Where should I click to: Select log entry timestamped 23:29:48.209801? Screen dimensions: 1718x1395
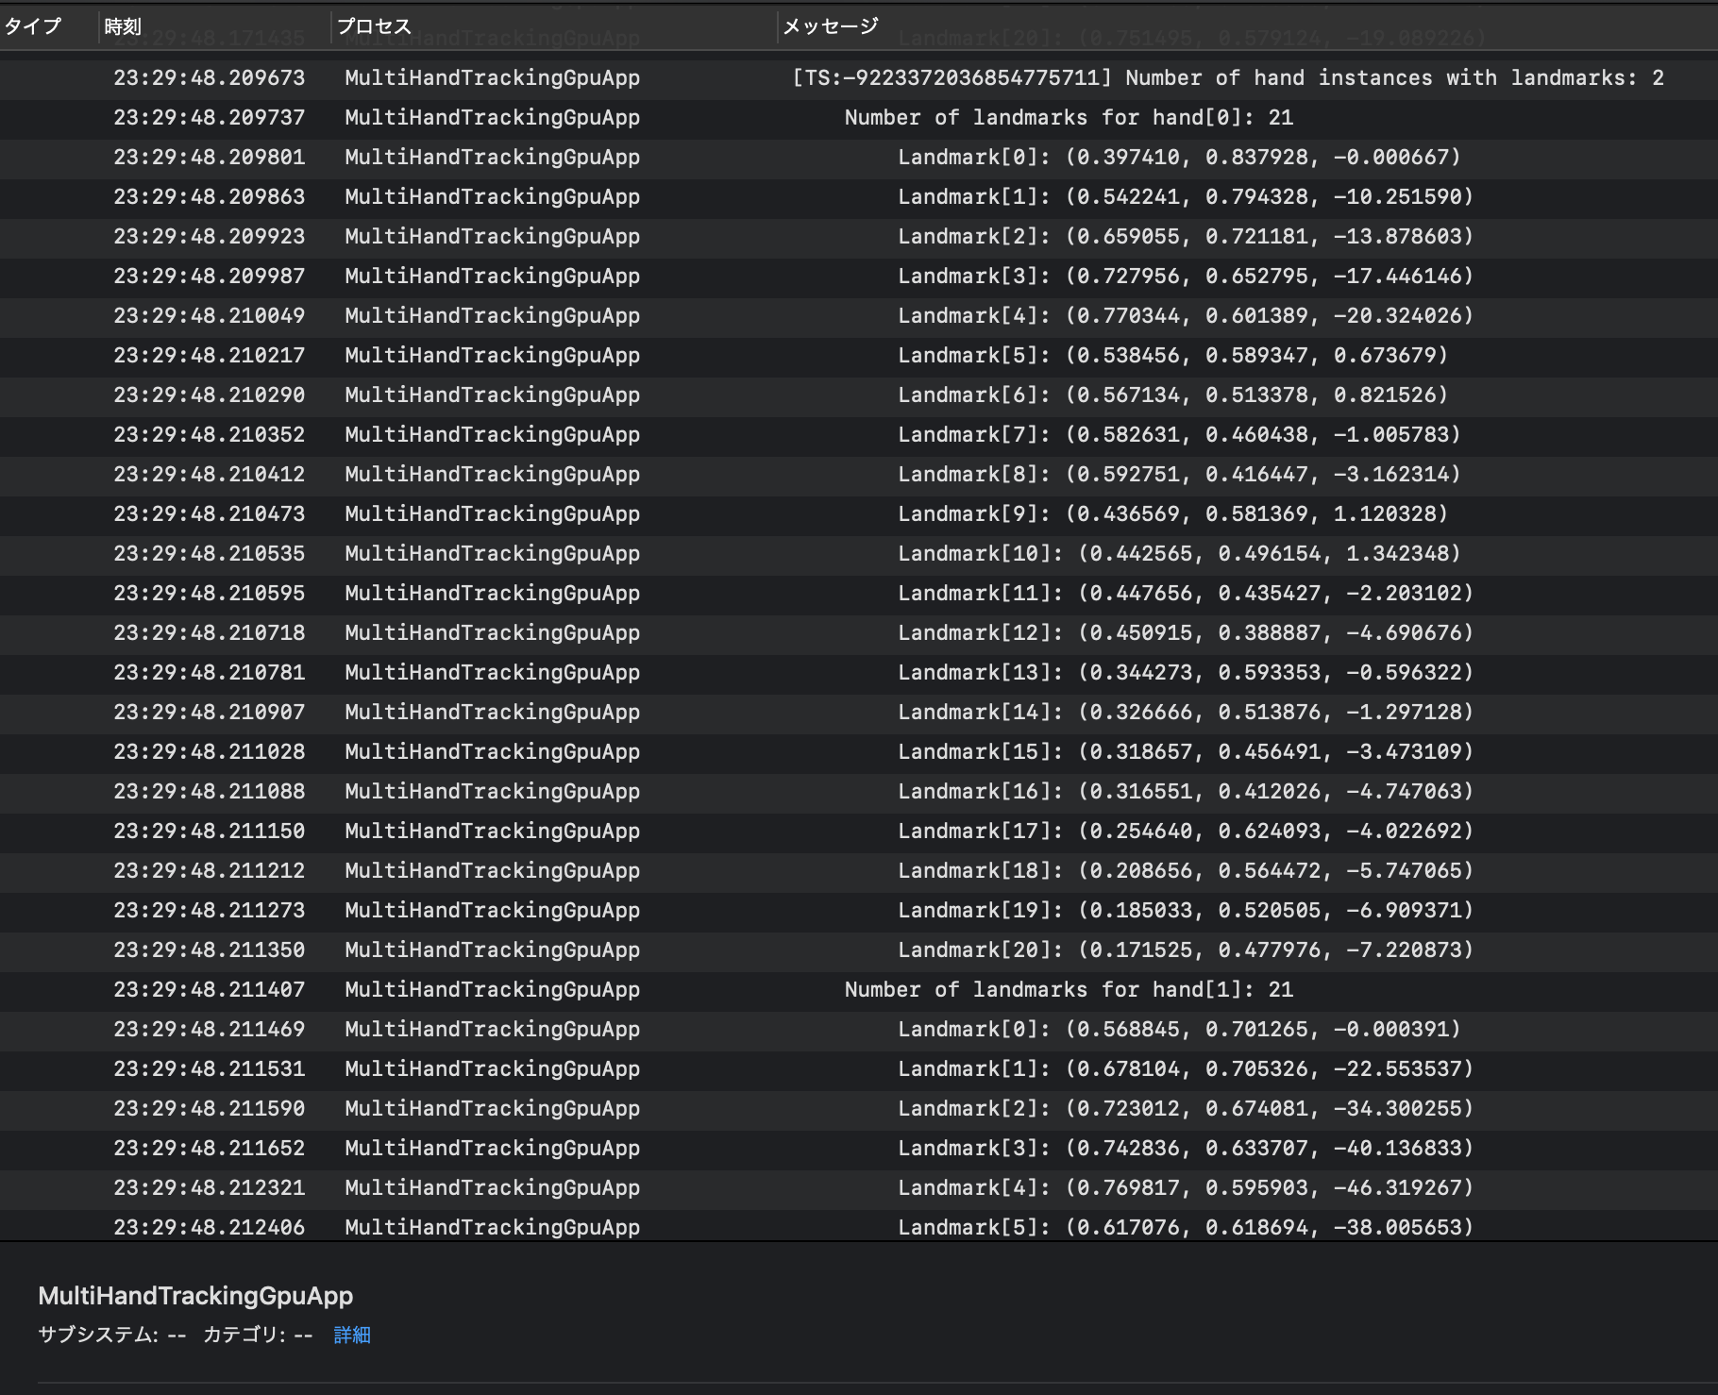pos(210,158)
